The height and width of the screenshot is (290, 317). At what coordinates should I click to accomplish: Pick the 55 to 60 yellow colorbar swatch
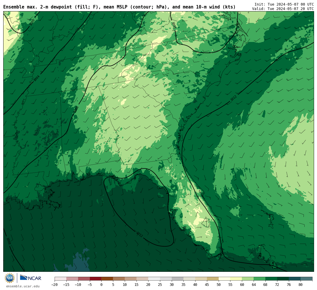(236, 279)
